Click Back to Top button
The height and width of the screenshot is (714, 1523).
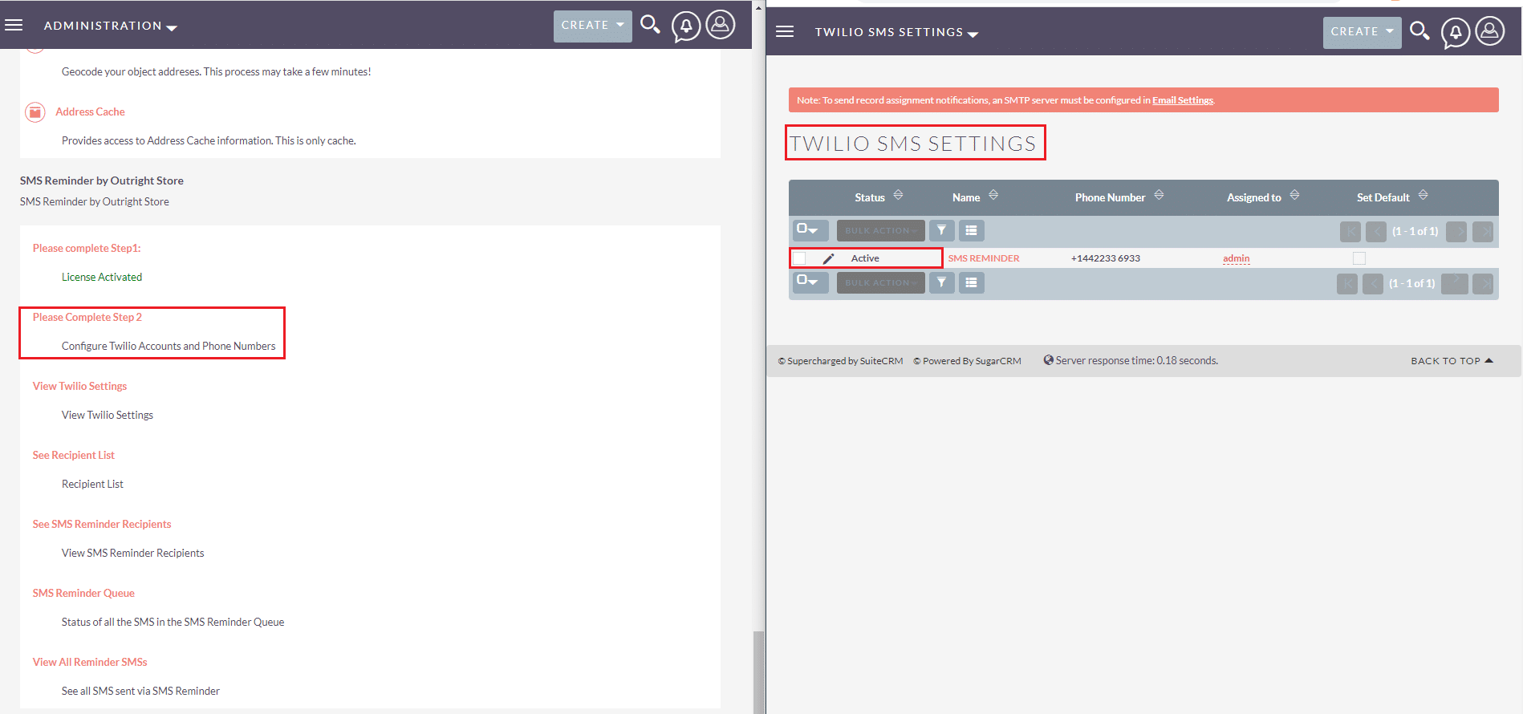[1452, 361]
